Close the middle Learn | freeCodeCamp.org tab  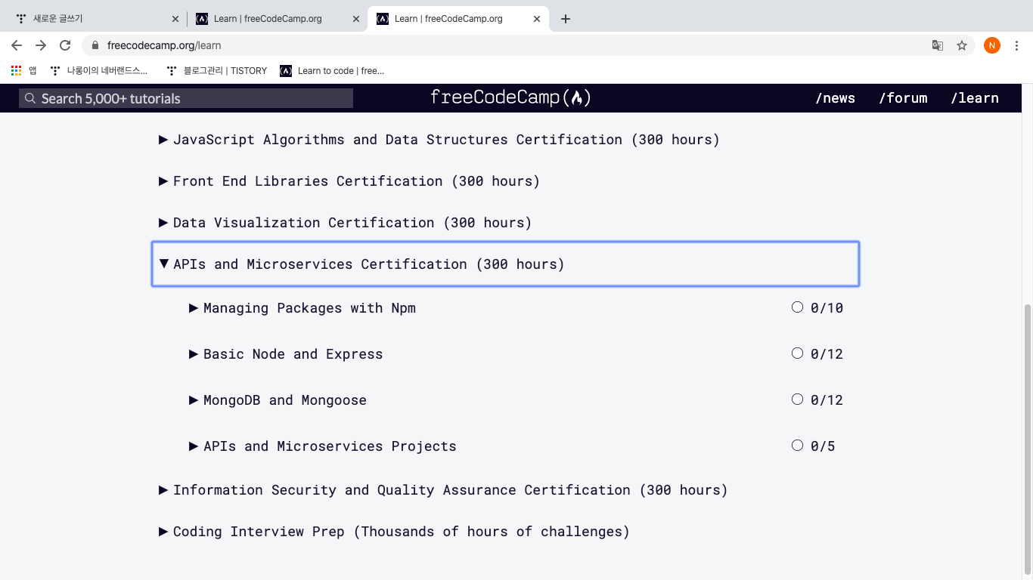point(356,19)
